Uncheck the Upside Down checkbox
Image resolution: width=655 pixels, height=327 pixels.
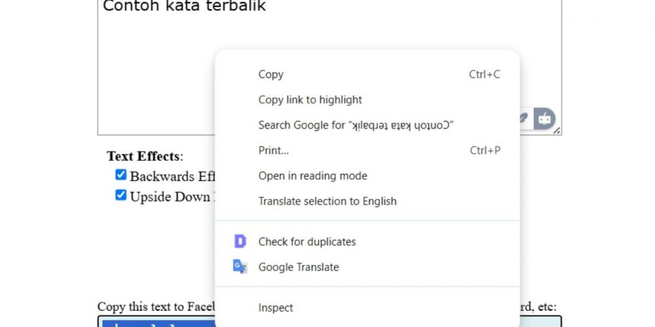[121, 195]
